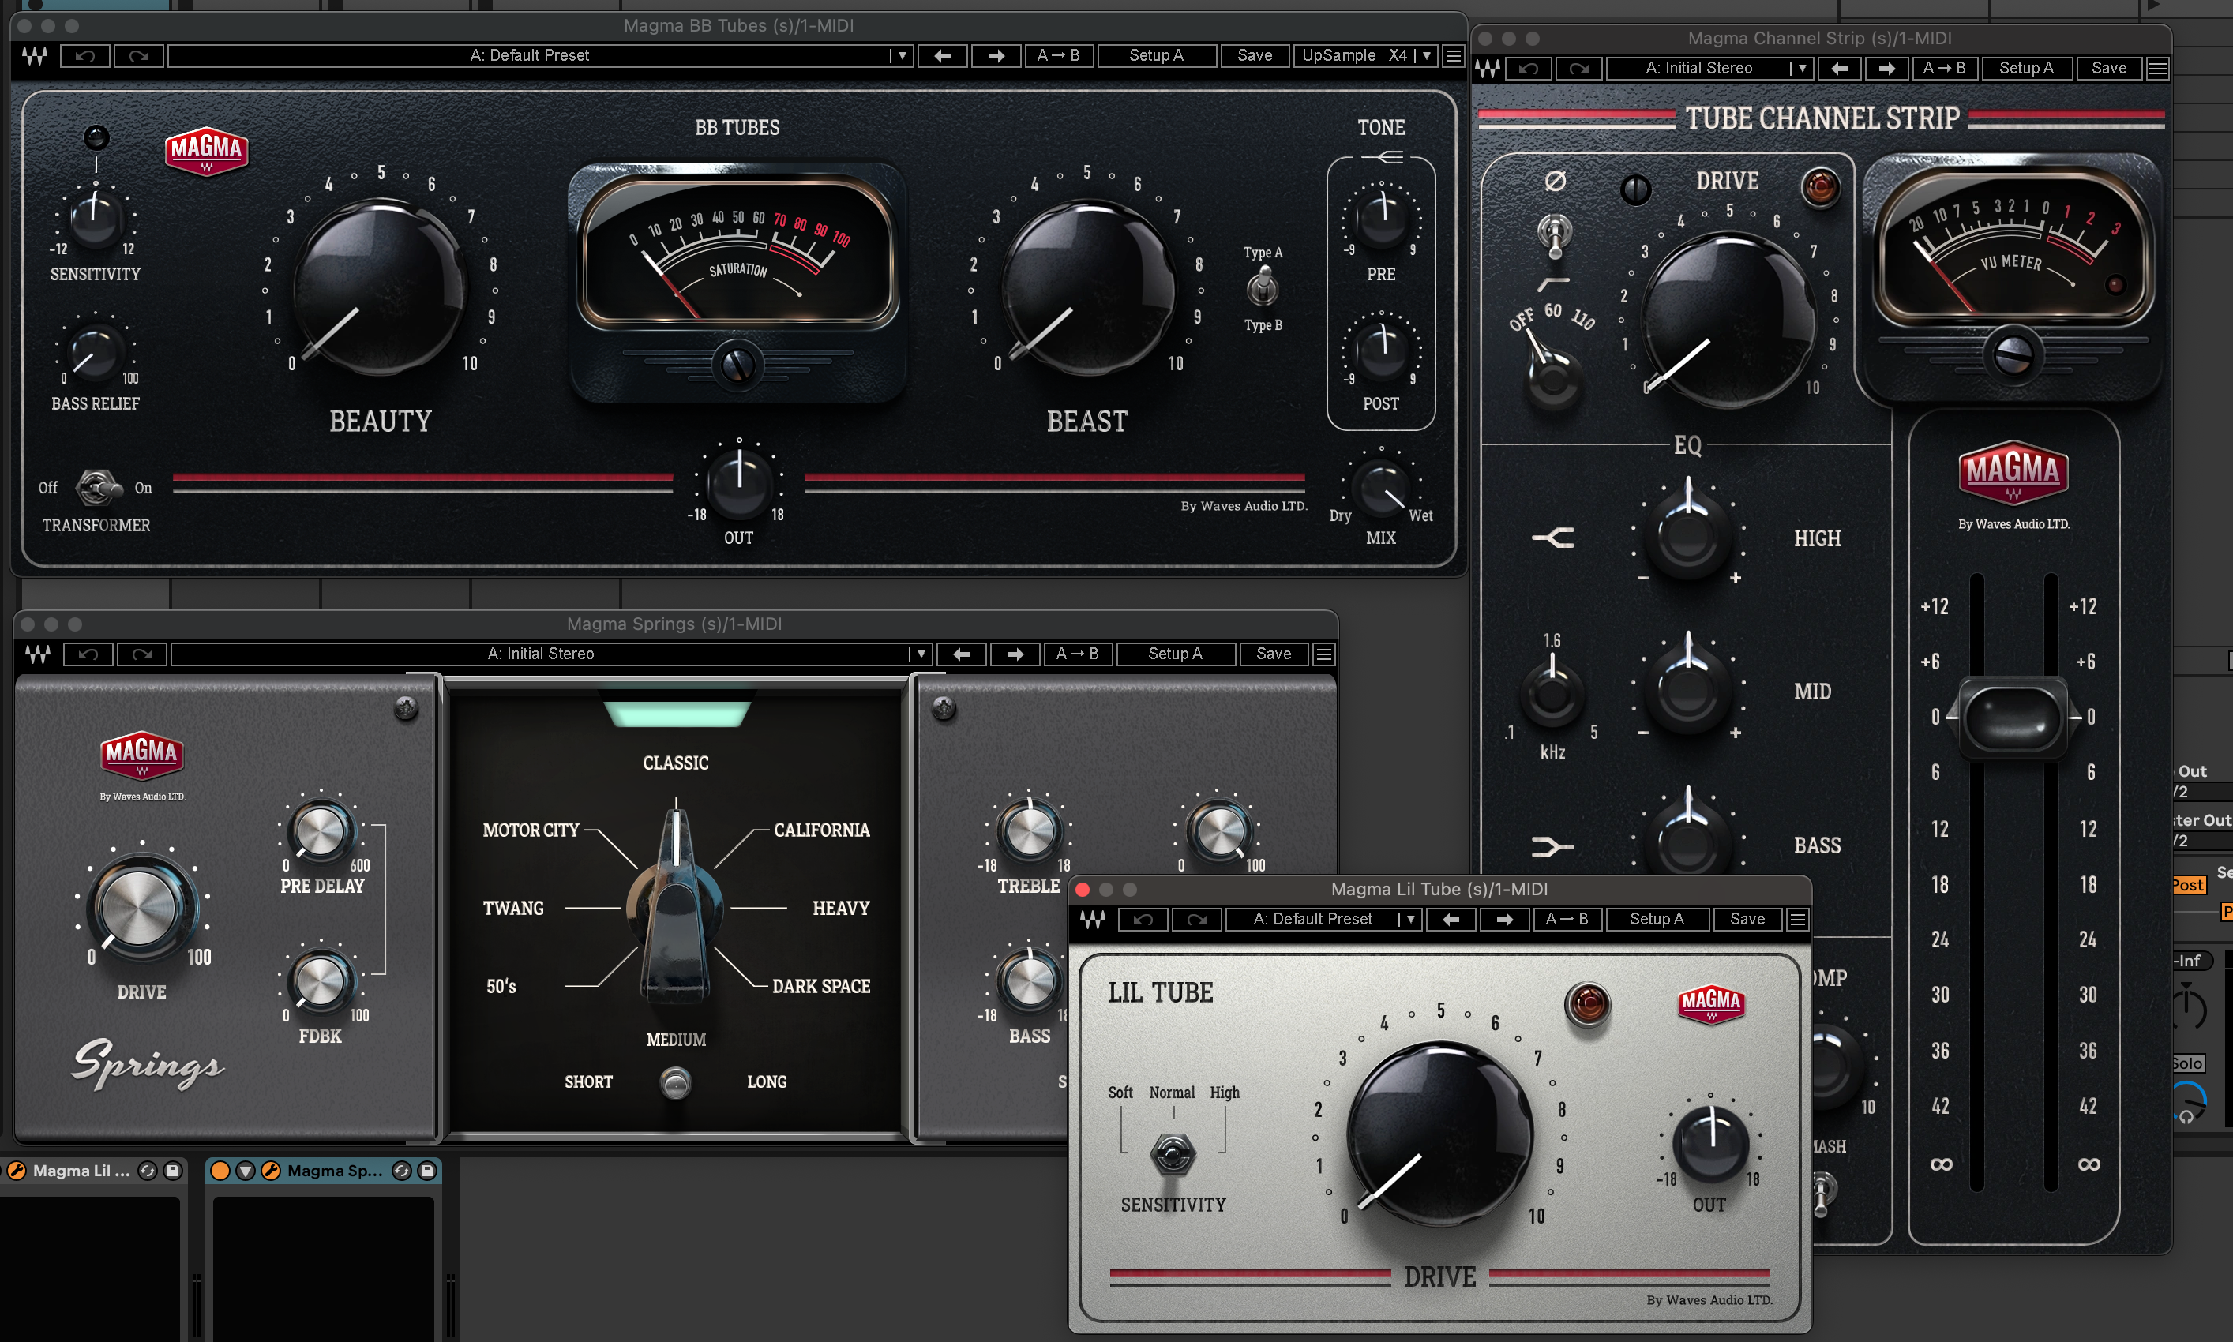
Task: Click Setup A in Magma Lil Tube
Action: click(1657, 920)
